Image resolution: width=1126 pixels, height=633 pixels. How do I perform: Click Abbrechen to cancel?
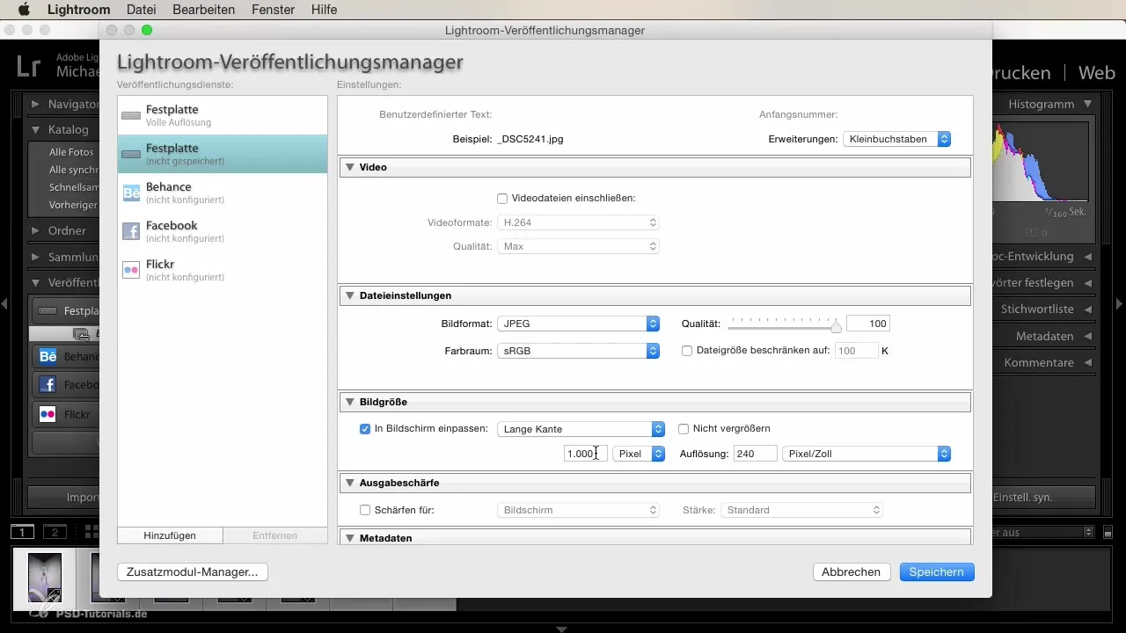coord(852,571)
